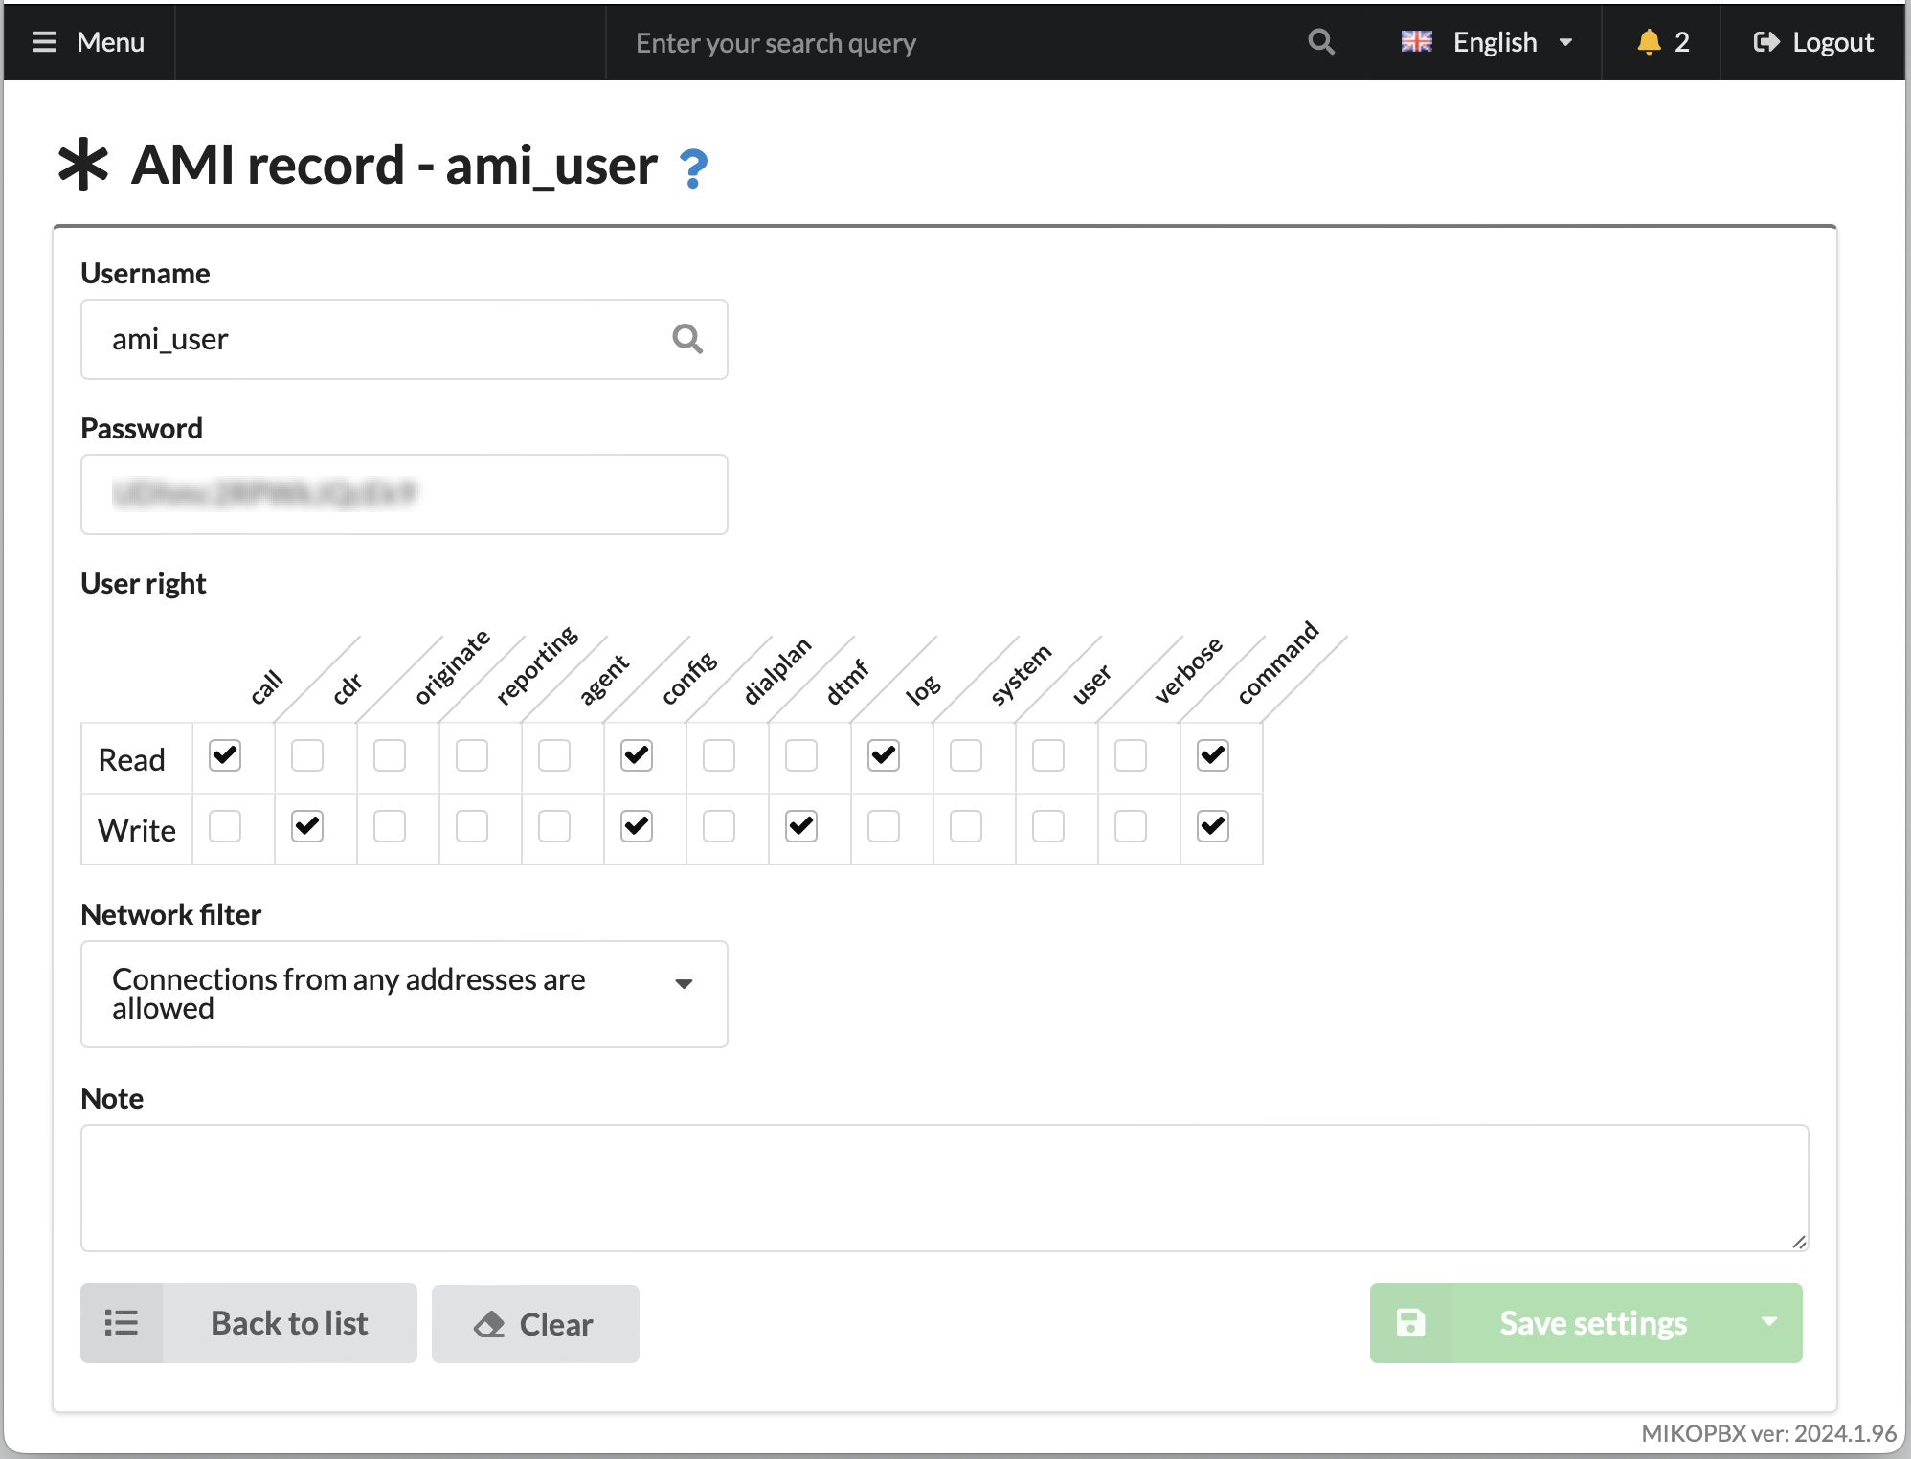This screenshot has height=1459, width=1911.
Task: Click the UK flag language icon
Action: tap(1416, 42)
